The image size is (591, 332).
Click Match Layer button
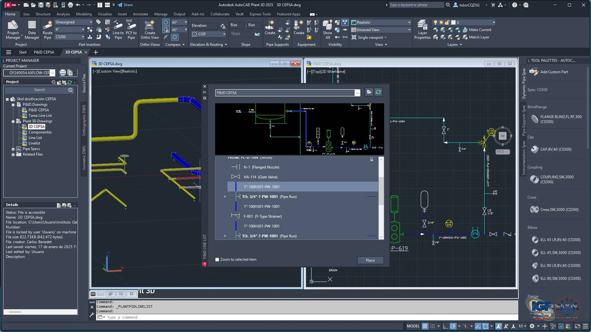[x=476, y=37]
